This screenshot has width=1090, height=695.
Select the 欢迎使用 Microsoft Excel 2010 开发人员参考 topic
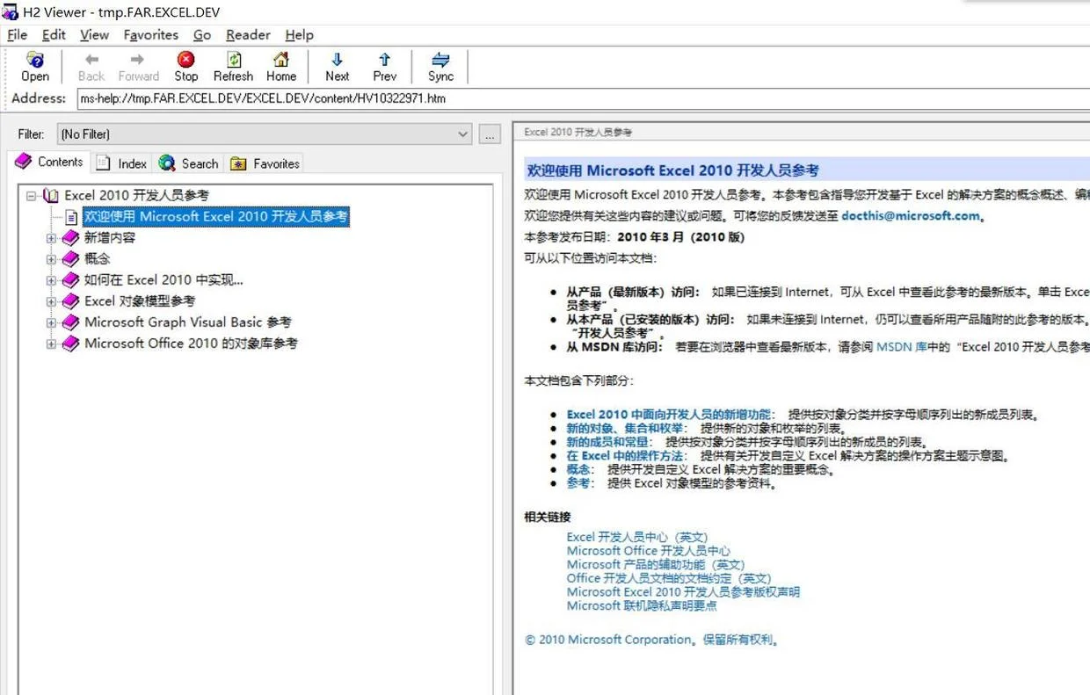215,217
